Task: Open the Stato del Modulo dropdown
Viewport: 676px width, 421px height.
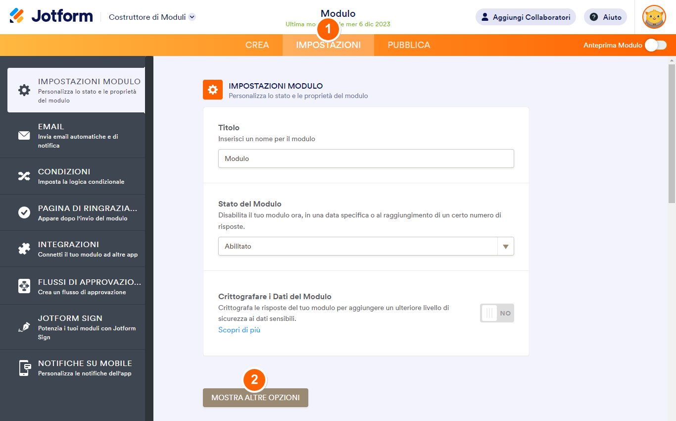Action: 505,246
